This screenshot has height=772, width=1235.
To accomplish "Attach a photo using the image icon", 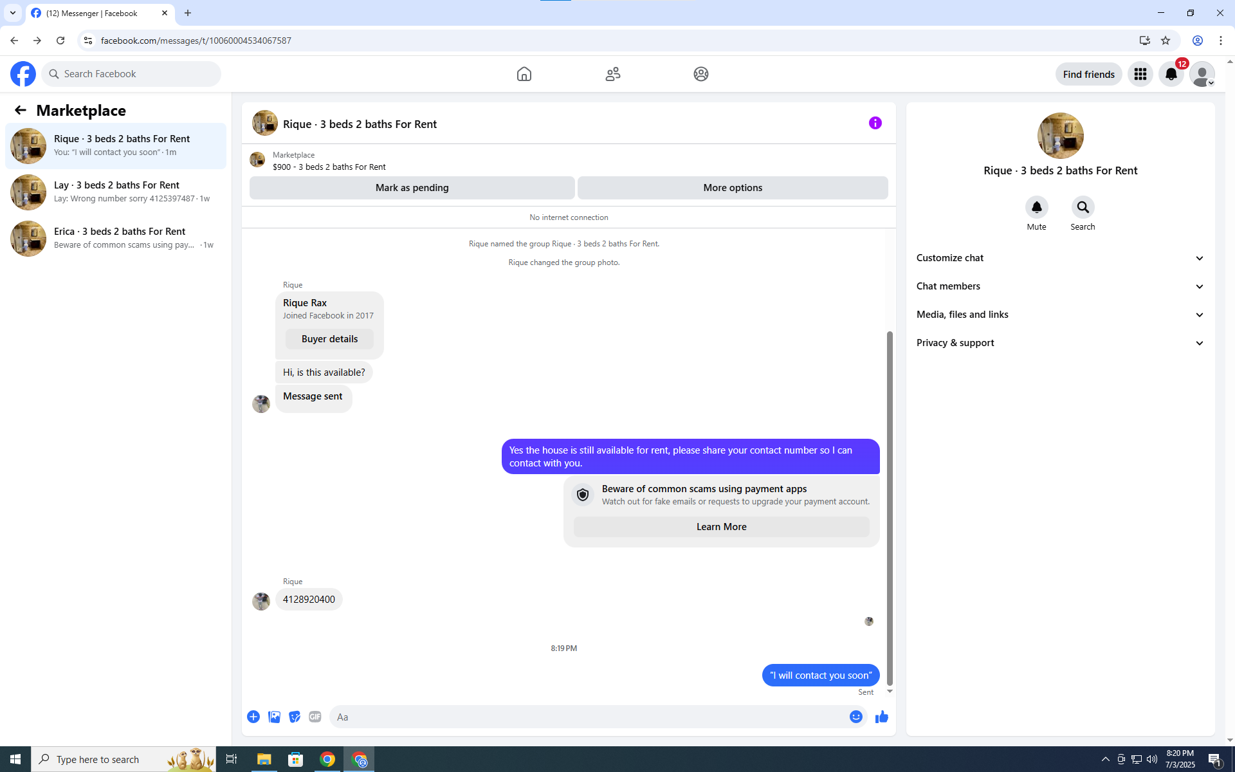I will tap(274, 717).
